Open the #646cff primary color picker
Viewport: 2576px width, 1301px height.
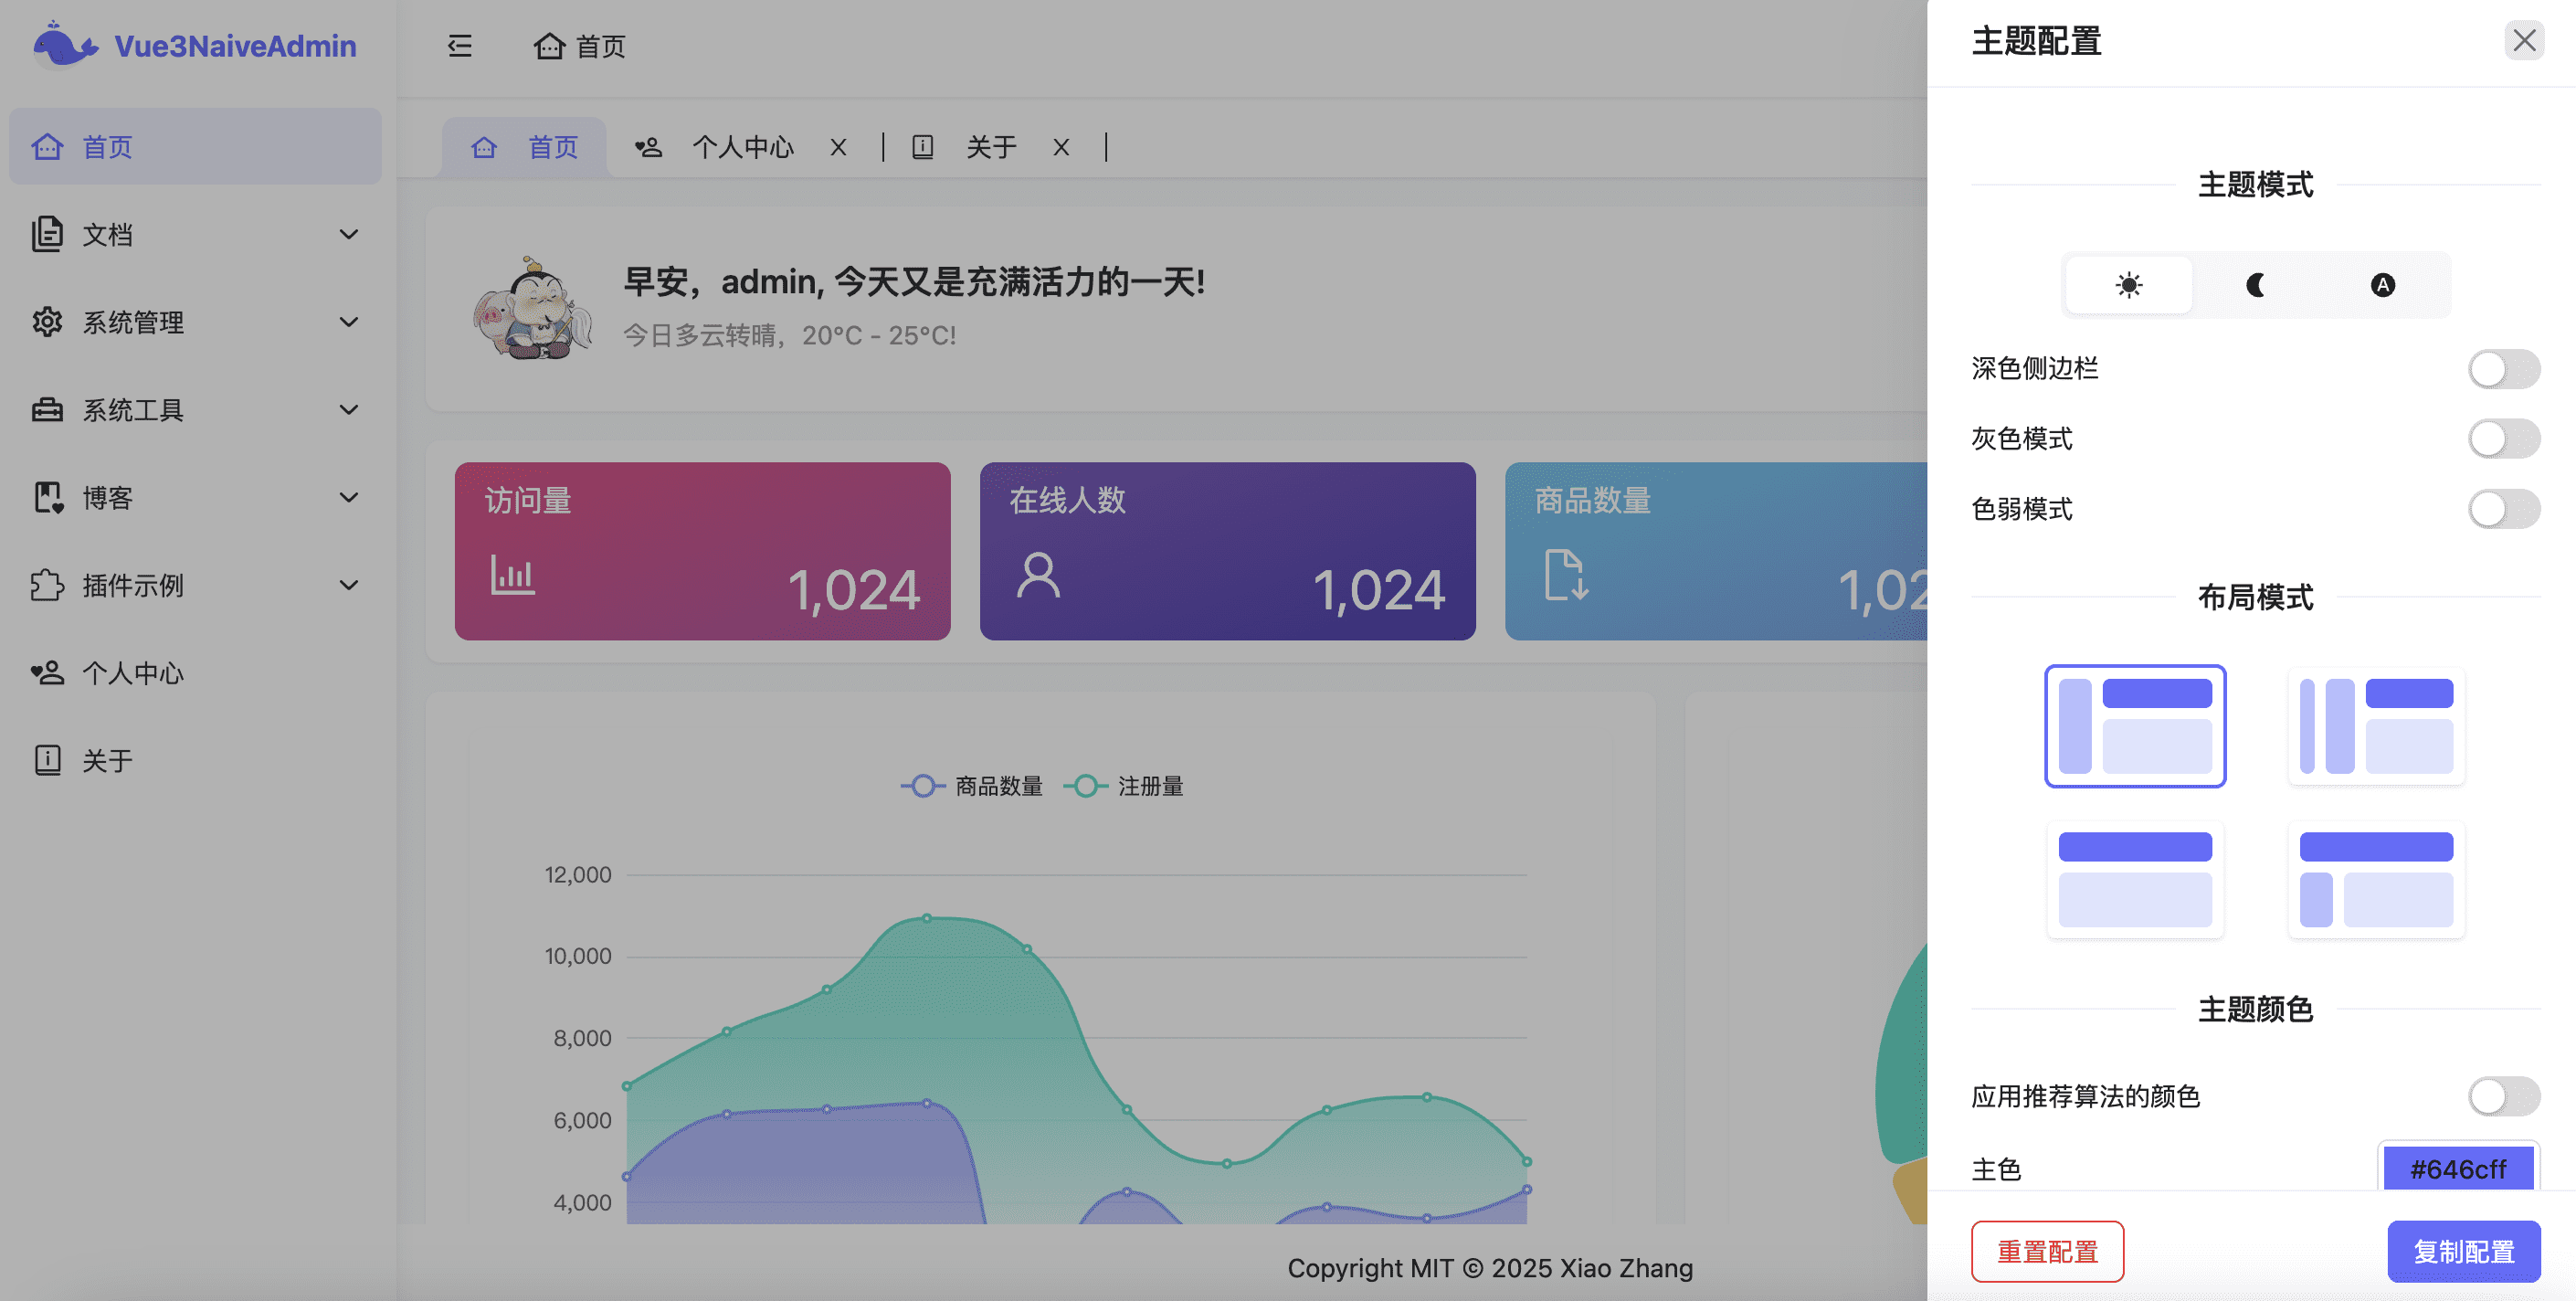(x=2458, y=1168)
